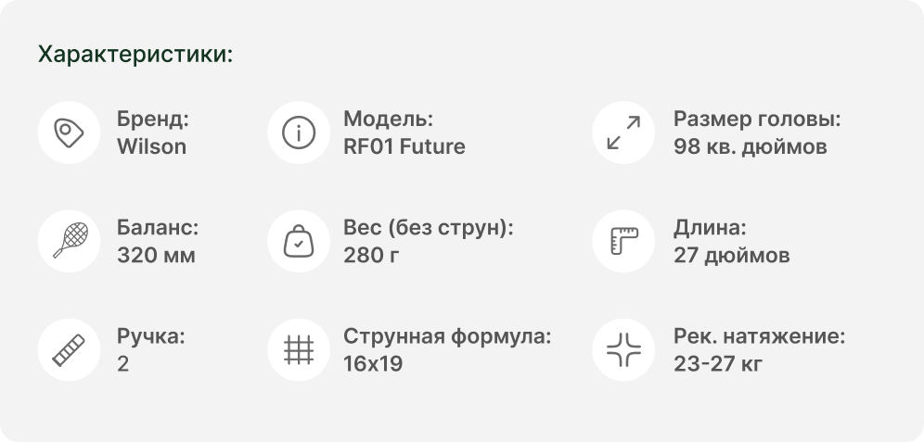
Task: Click the 16x19 string formula value
Action: (x=372, y=363)
